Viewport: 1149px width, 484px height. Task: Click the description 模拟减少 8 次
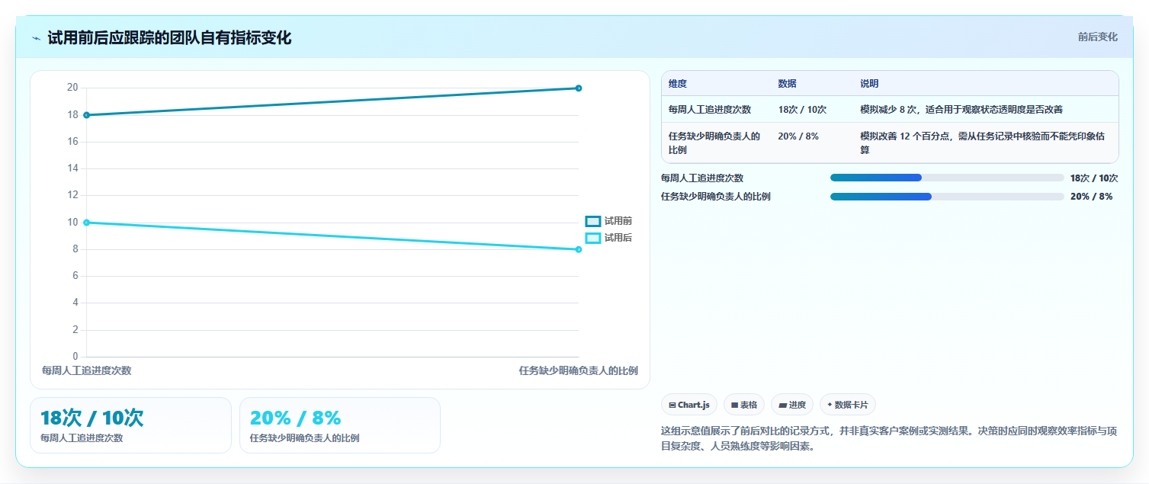tap(961, 109)
